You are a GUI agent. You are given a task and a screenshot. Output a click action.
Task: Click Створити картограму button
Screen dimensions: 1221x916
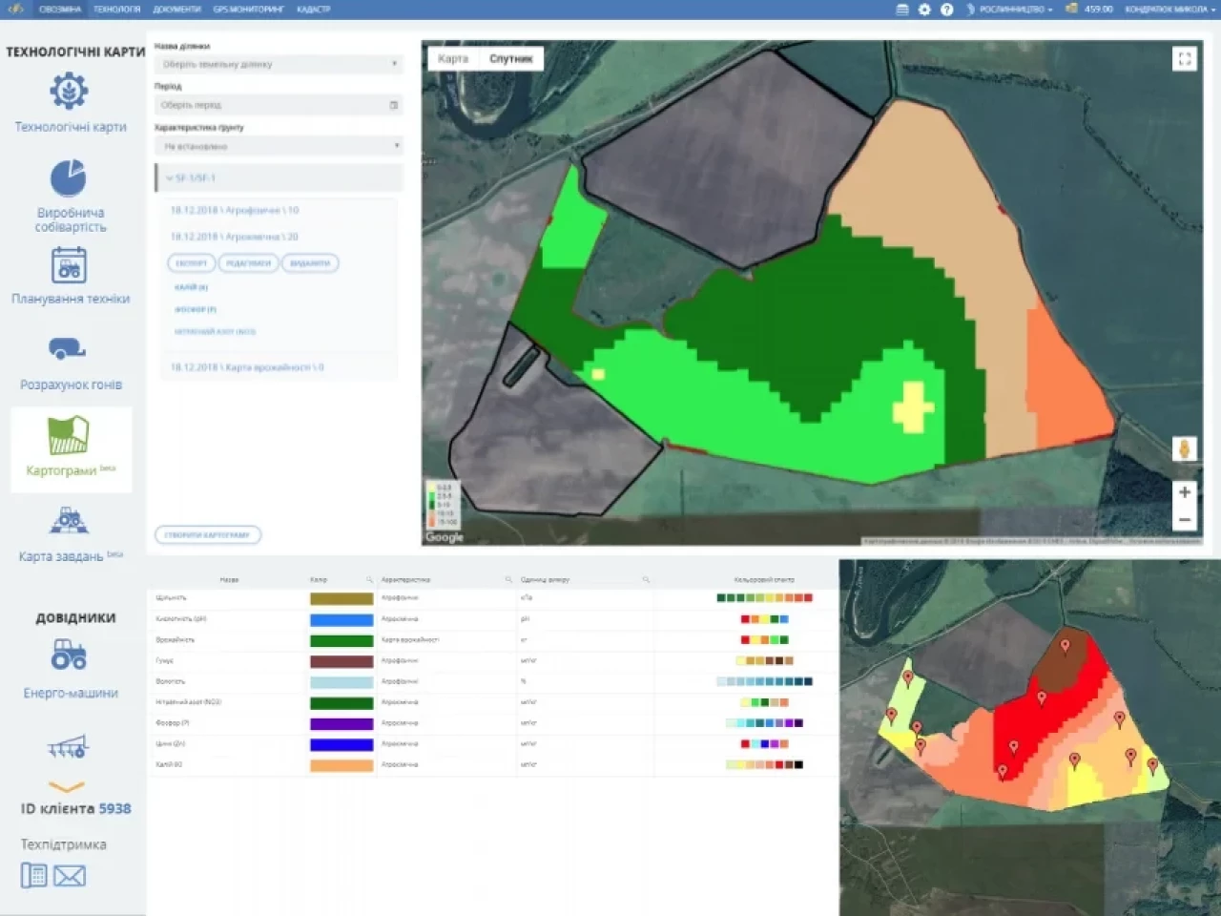click(207, 535)
